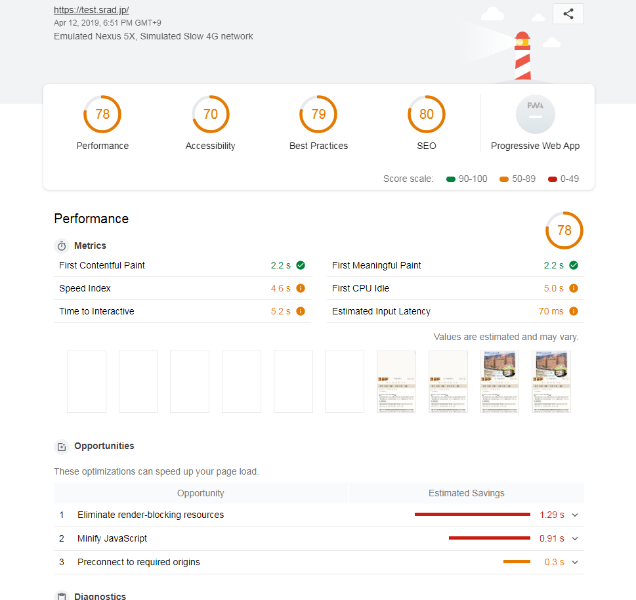Click the Opportunities section icon
This screenshot has width=636, height=600.
(62, 446)
